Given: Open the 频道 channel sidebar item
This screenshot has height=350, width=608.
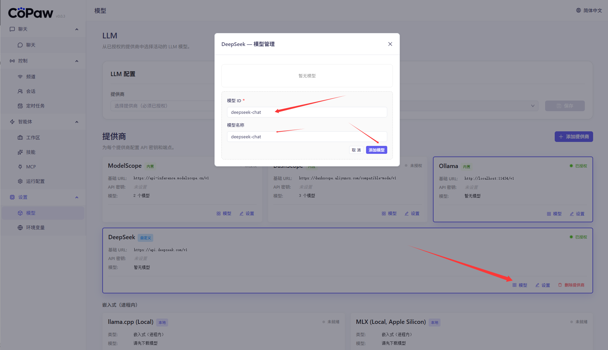Looking at the screenshot, I should [30, 77].
